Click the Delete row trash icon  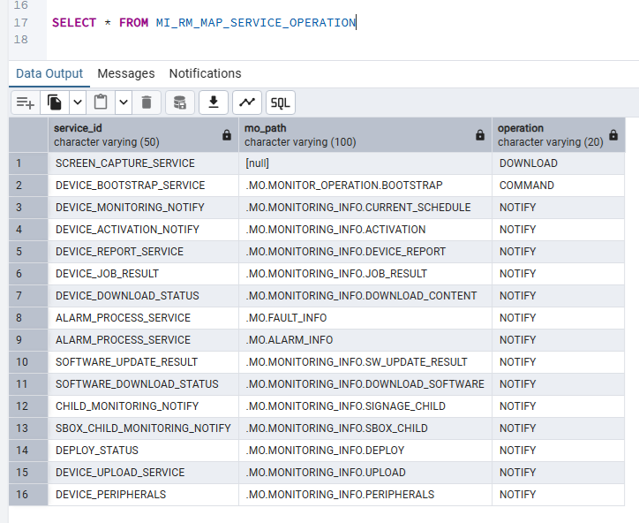(146, 102)
